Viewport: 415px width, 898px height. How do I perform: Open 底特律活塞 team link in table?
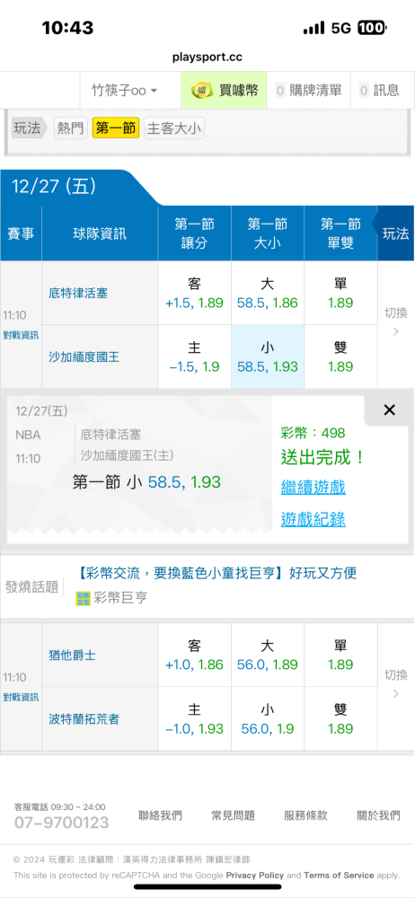point(78,294)
